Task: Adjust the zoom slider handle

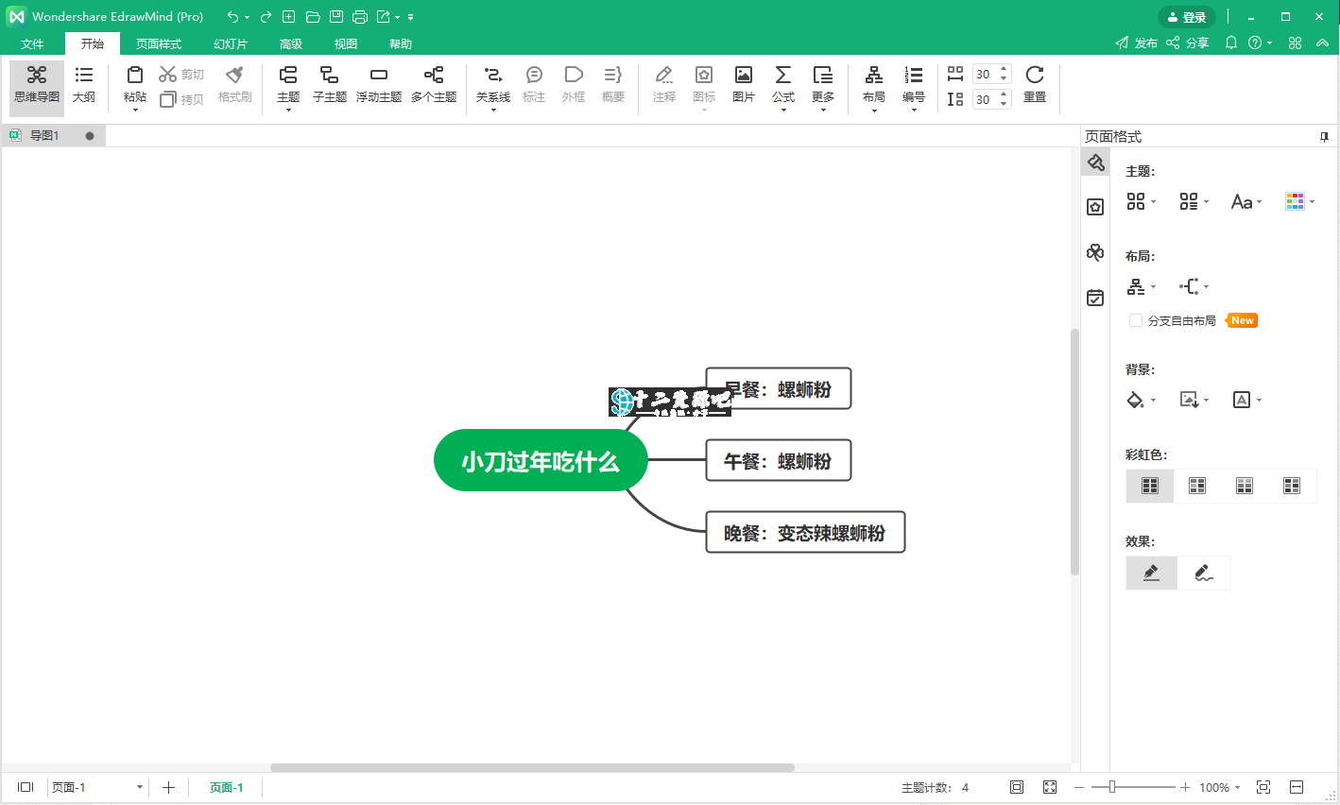Action: point(1112,787)
